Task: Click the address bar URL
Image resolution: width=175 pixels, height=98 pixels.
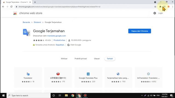Action: click(59, 7)
